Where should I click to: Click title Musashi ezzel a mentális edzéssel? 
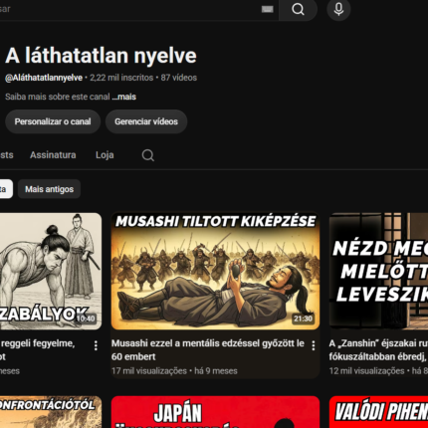point(208,349)
